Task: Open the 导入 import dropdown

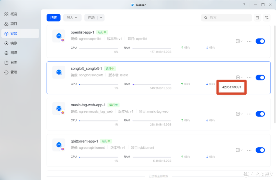Action: [72, 18]
